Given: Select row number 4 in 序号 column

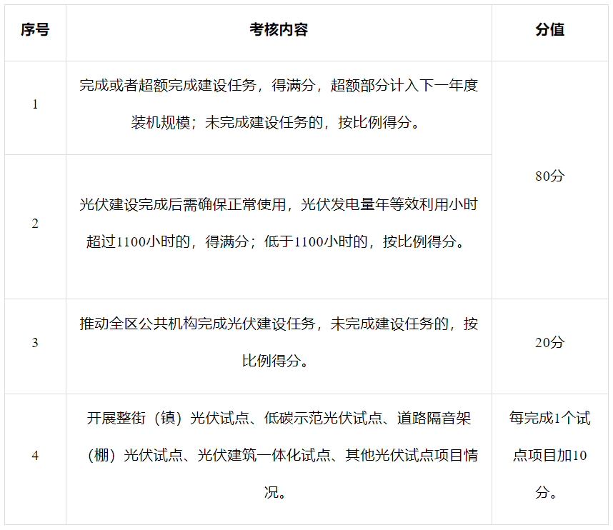Looking at the screenshot, I should [x=35, y=456].
